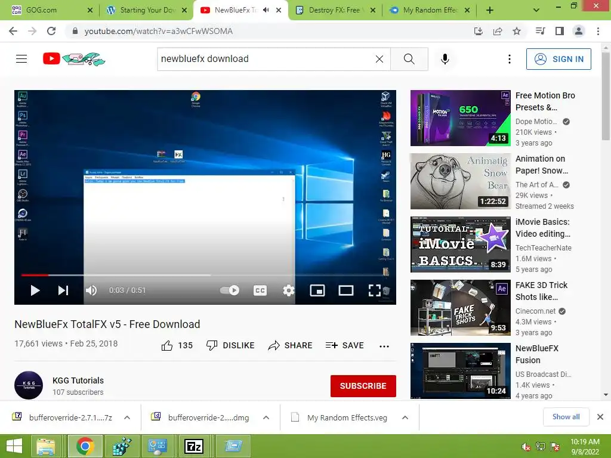Open Free Motion Bro Presets thumbnail
The height and width of the screenshot is (458, 611).
point(460,118)
